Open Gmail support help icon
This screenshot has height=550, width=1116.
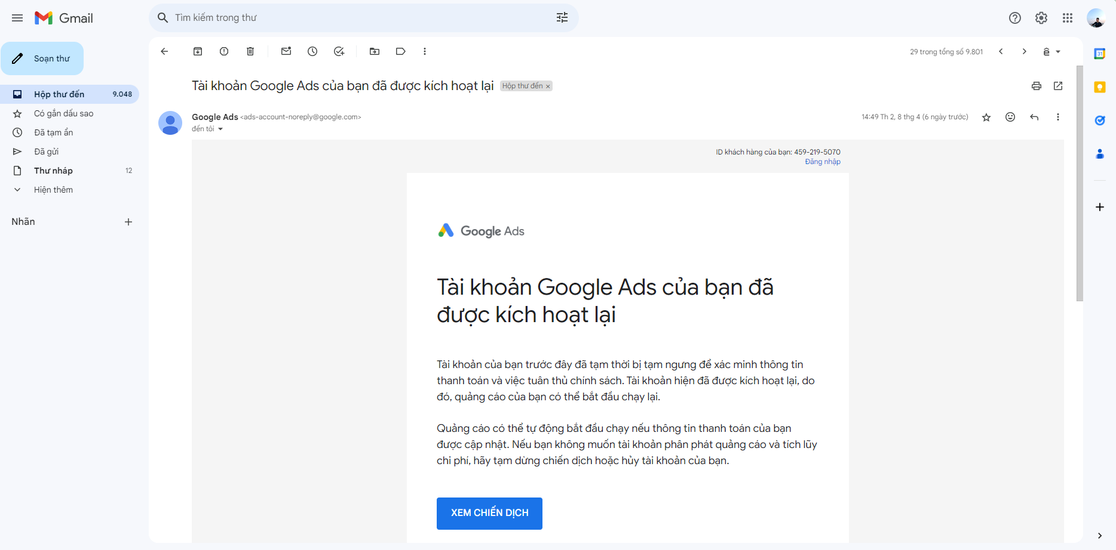click(x=1015, y=18)
